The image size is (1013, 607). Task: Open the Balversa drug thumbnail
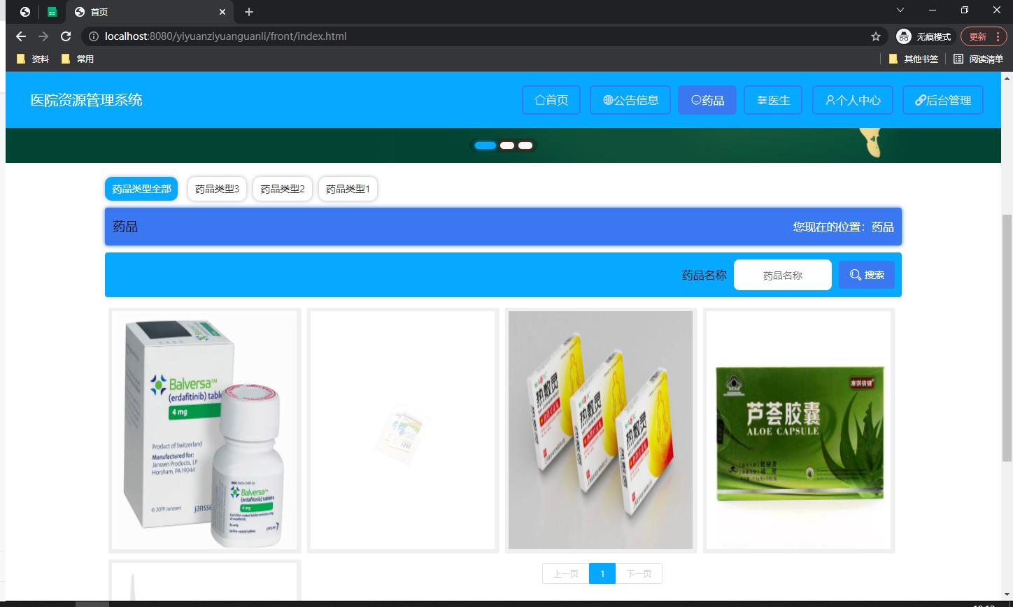pyautogui.click(x=205, y=431)
